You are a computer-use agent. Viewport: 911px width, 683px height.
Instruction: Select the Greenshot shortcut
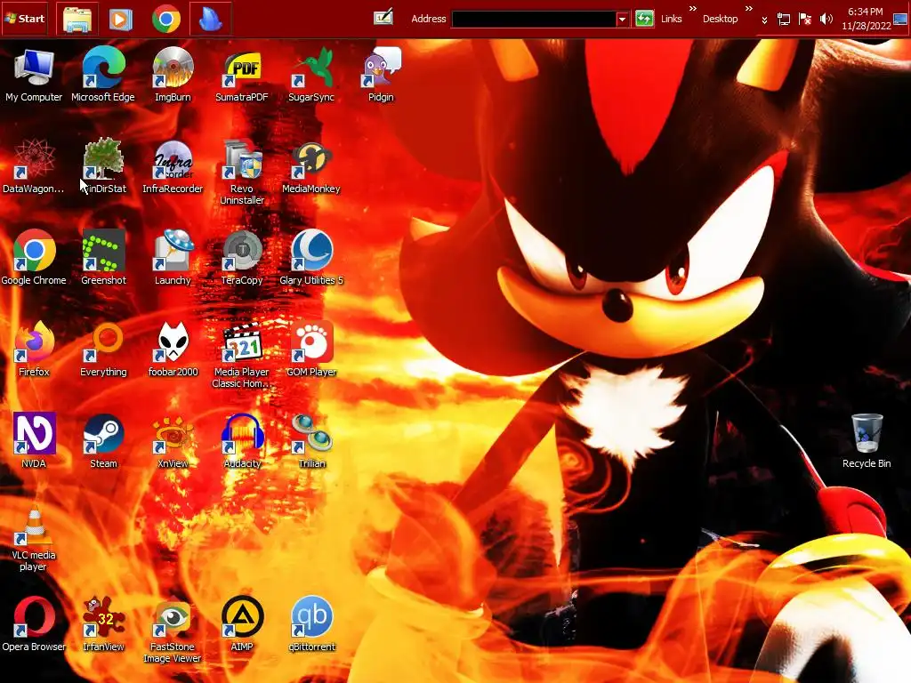point(103,258)
